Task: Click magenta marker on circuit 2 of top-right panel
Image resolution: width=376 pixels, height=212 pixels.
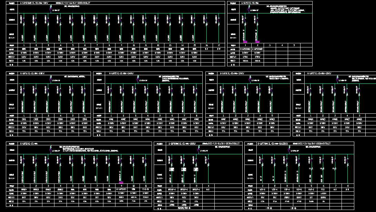Action: tap(257, 42)
